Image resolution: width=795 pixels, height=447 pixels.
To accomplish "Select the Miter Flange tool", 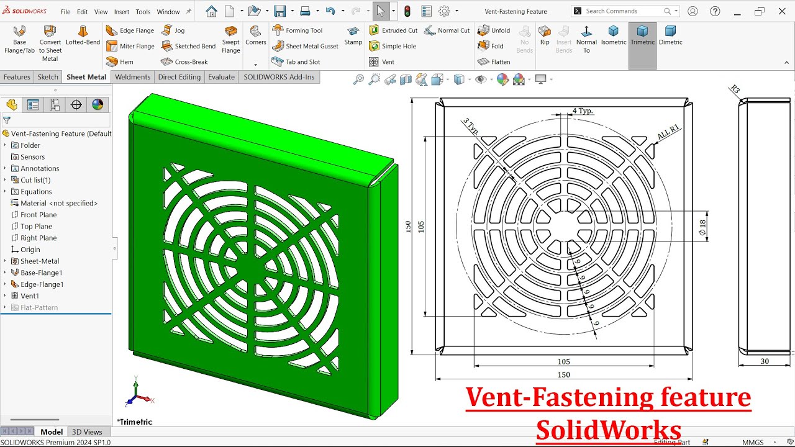I will pos(130,46).
